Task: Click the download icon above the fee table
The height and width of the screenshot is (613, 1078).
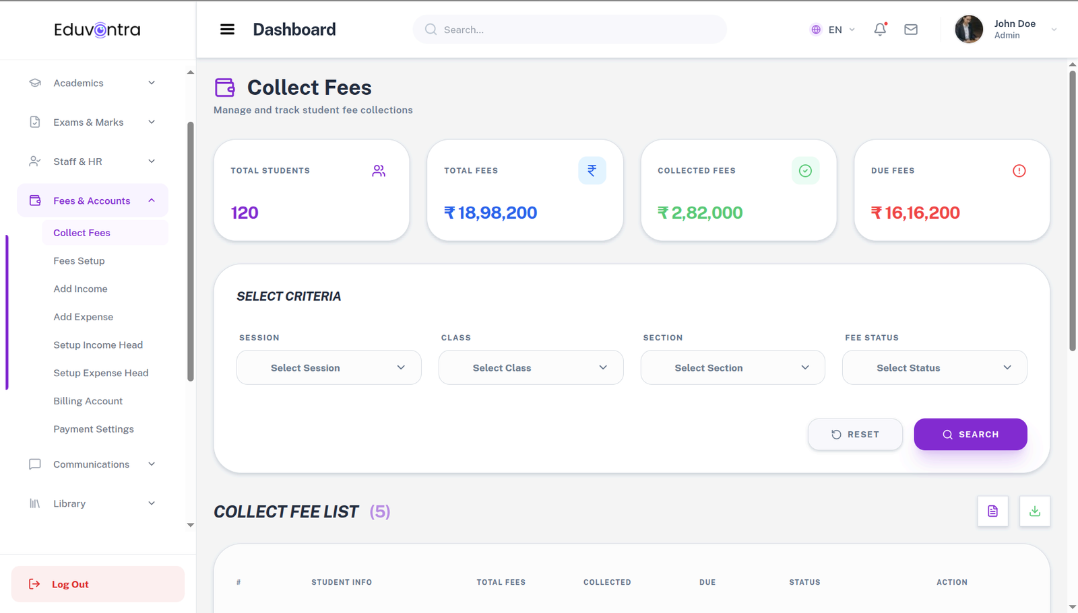Action: (1034, 511)
